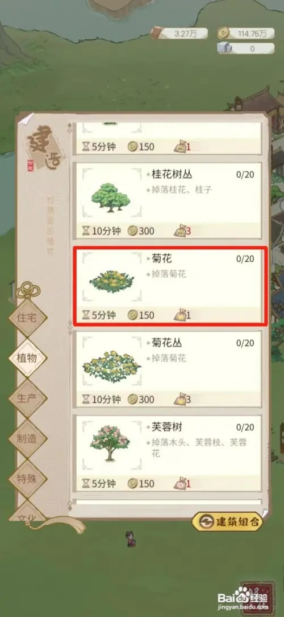
Task: Choose the 制造 category tab
Action: (x=28, y=439)
